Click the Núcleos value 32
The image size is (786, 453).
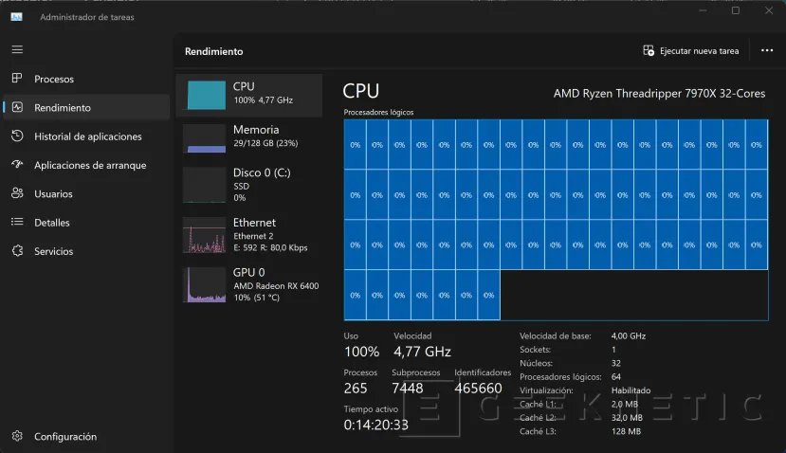click(x=615, y=363)
